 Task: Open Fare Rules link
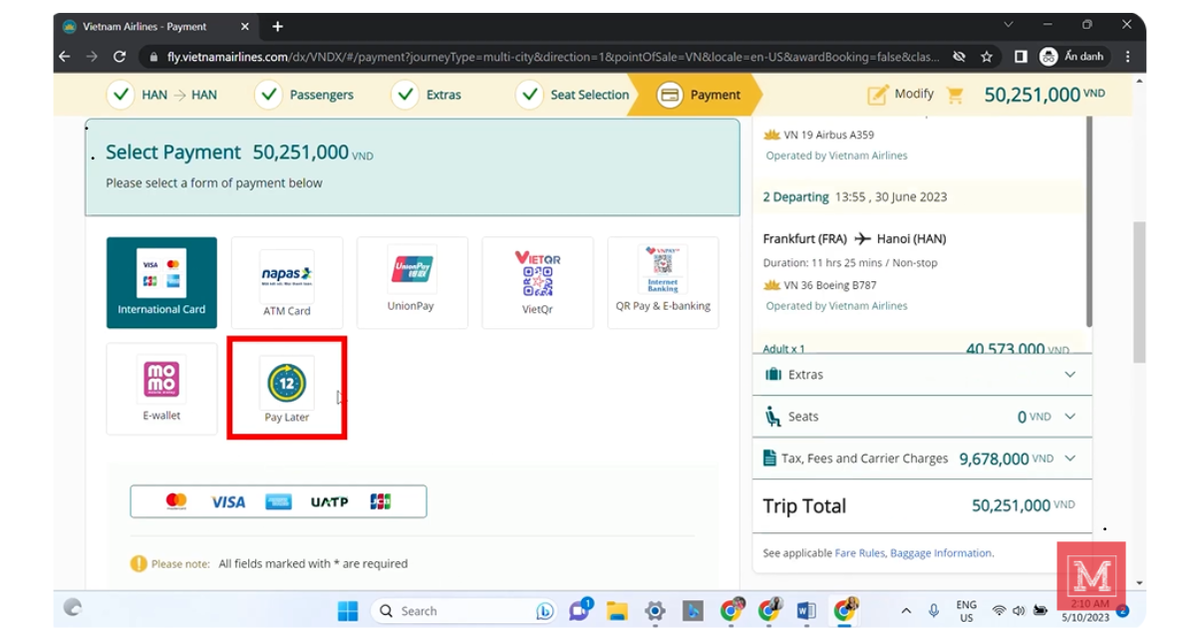coord(859,553)
